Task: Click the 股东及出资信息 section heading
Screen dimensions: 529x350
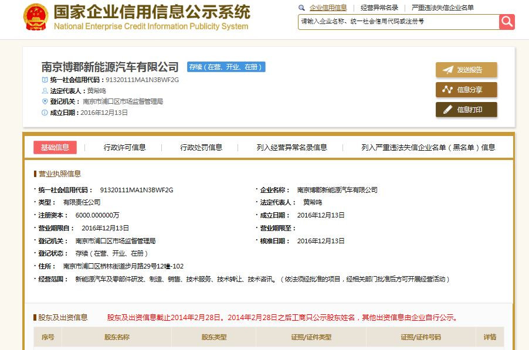Action: pyautogui.click(x=63, y=317)
